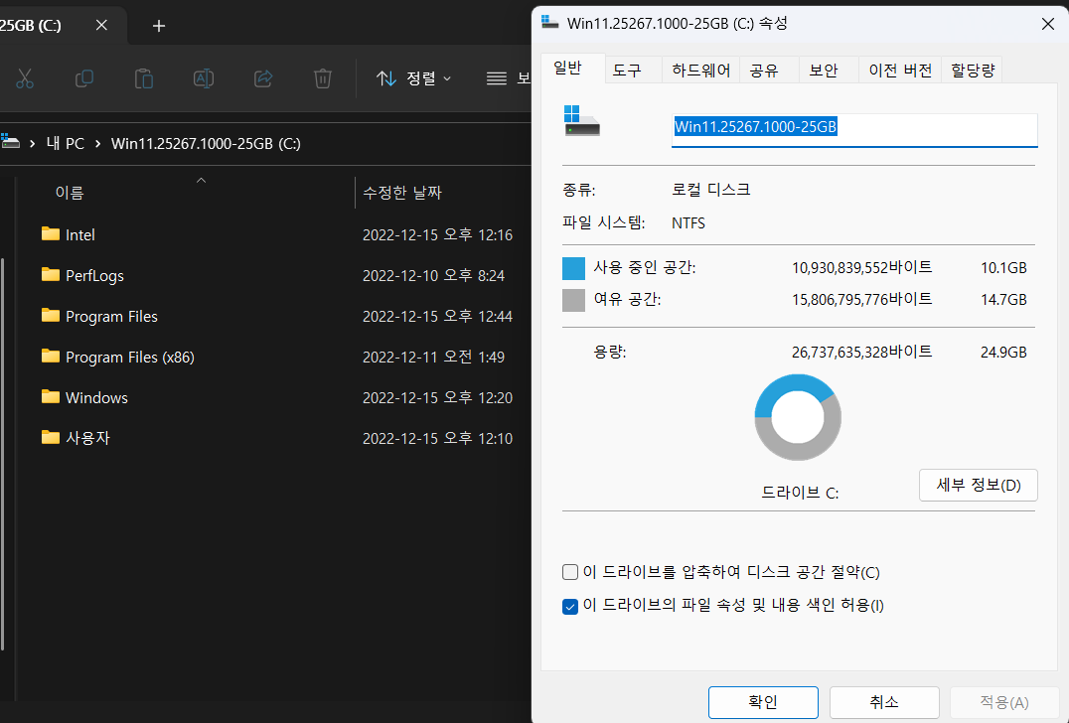Screen dimensions: 1069x723
Task: Click the Delete trash can icon
Action: point(323,79)
